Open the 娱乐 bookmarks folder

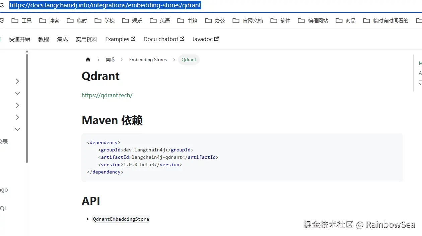coord(132,21)
